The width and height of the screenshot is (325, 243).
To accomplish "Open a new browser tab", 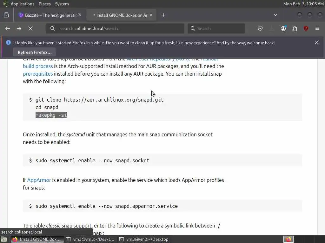I will pyautogui.click(x=163, y=15).
